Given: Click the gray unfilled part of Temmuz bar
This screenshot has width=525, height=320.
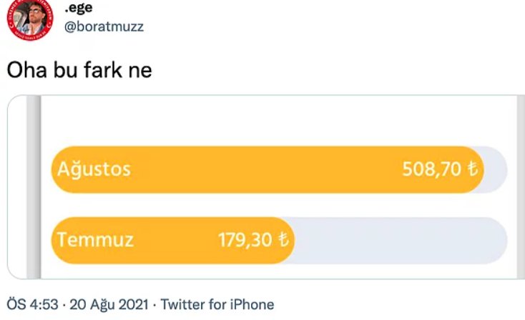Looking at the screenshot, I should [x=401, y=241].
